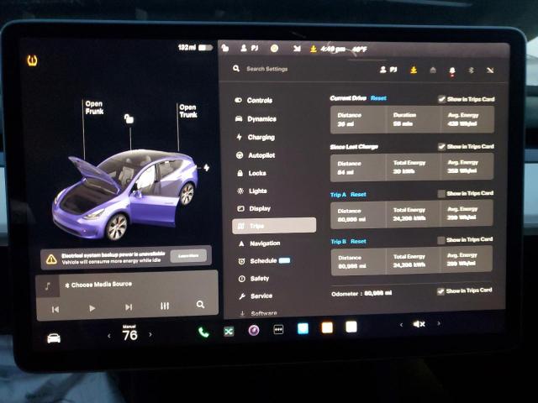
Task: Reset Trip B
Action: (358, 241)
